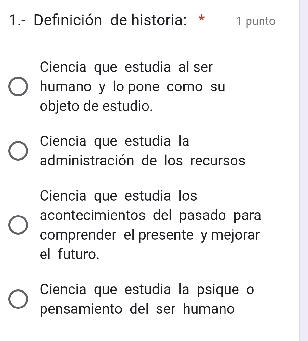Screen dimensions: 308x341
Task: Click the label "administración de los recursos"
Action: (x=143, y=161)
